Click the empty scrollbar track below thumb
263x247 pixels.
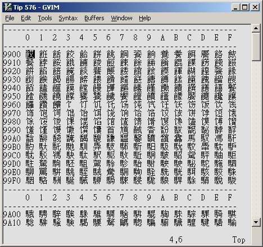[x=256, y=139]
